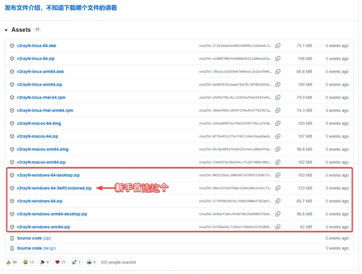The height and width of the screenshot is (274, 362).
Task: Open the release file introduction heading link
Action: pos(60,7)
